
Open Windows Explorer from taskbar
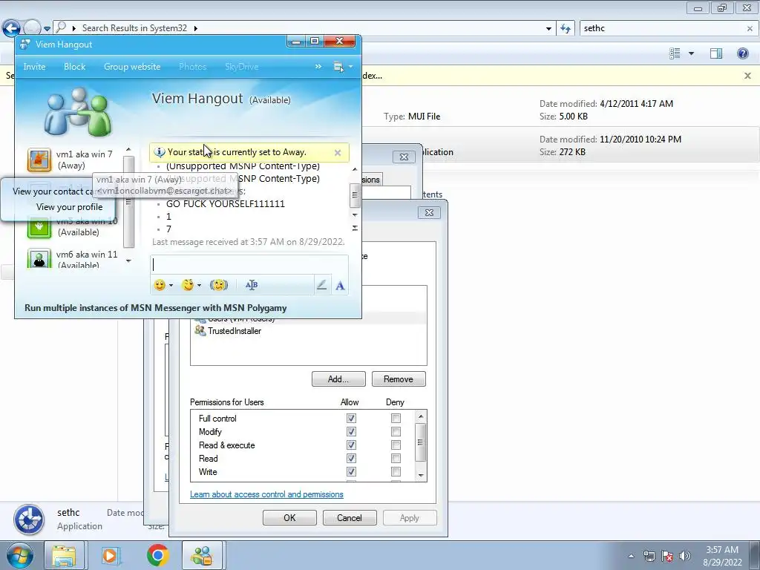pyautogui.click(x=64, y=555)
